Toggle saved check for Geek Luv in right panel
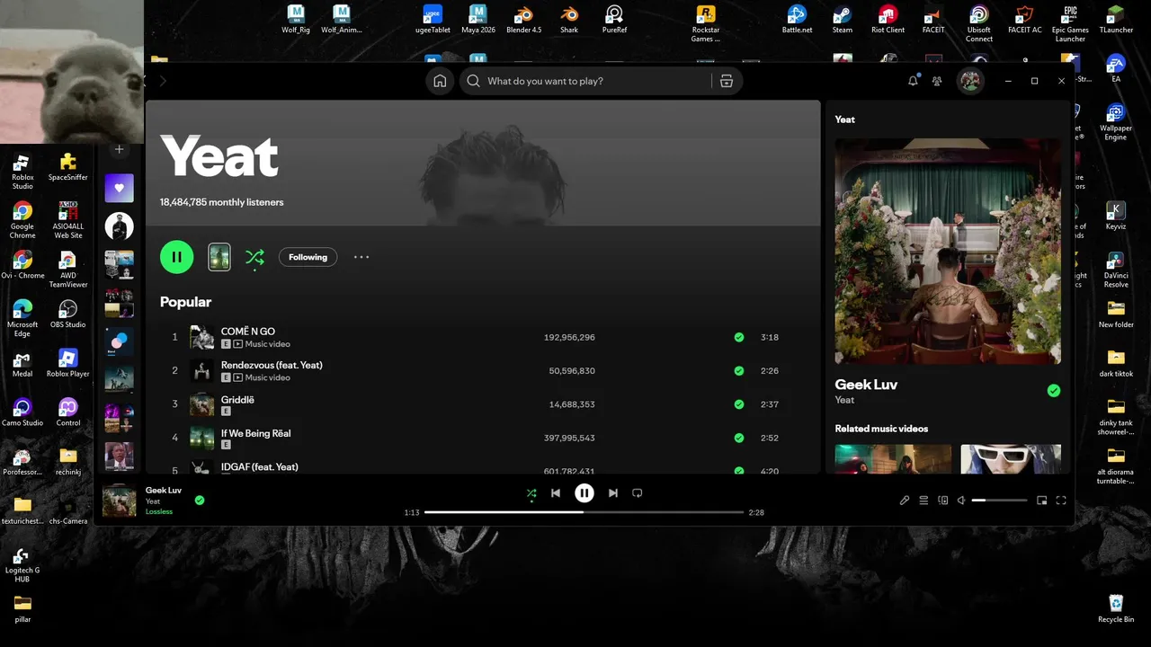 point(1054,391)
